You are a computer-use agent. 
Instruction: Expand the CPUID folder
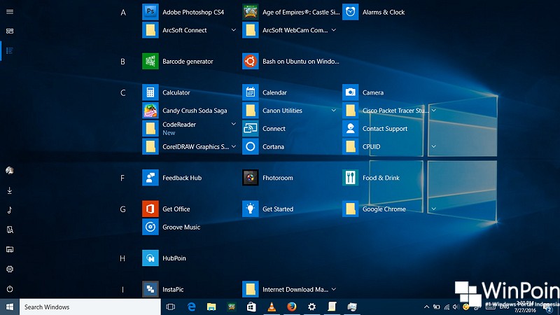tap(433, 146)
